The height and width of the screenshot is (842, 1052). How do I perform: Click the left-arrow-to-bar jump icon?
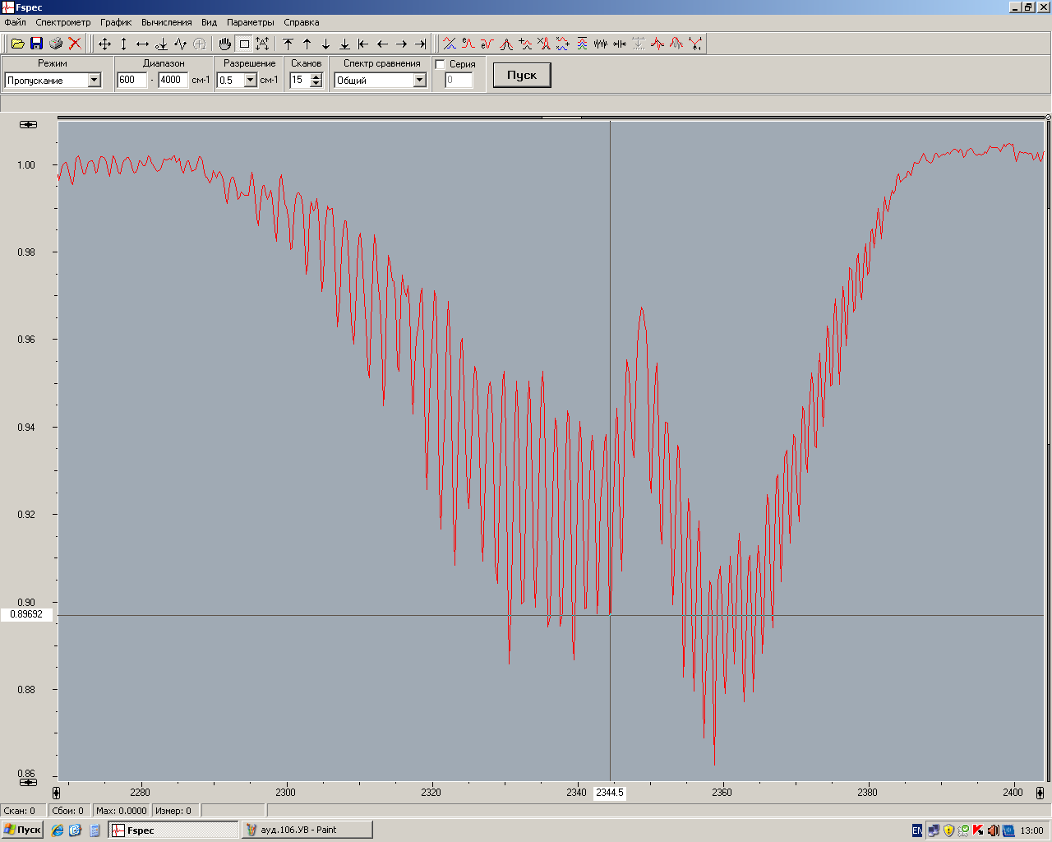point(363,44)
